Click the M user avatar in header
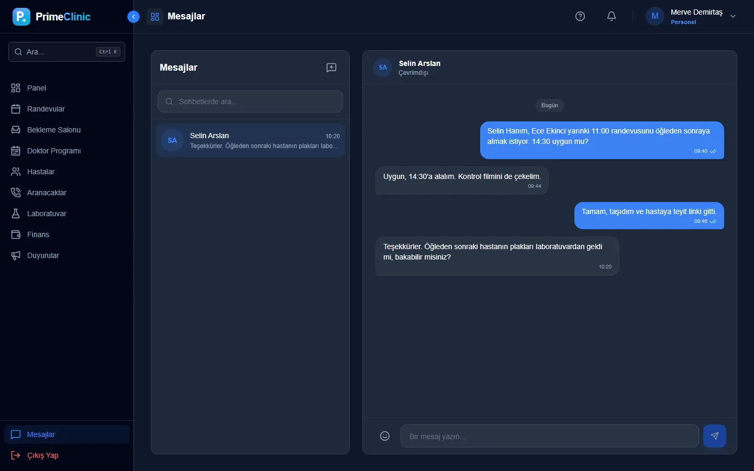The width and height of the screenshot is (754, 471). pyautogui.click(x=655, y=16)
